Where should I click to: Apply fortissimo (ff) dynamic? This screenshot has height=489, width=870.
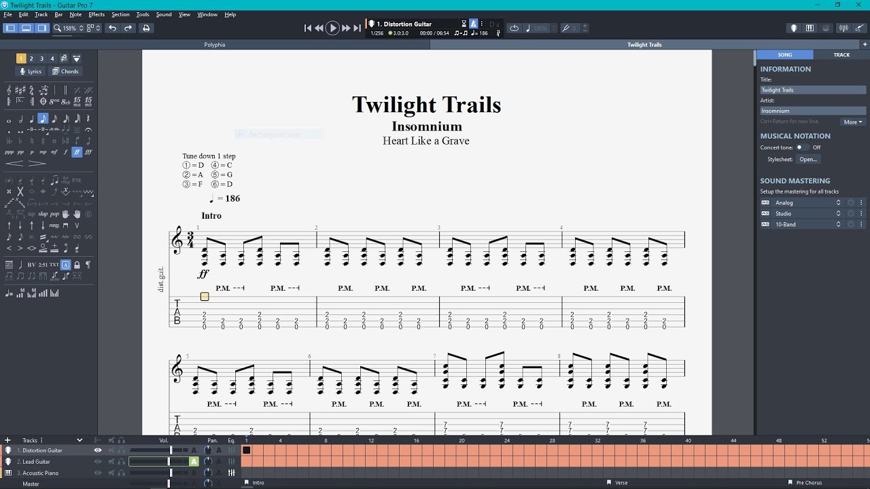(77, 152)
